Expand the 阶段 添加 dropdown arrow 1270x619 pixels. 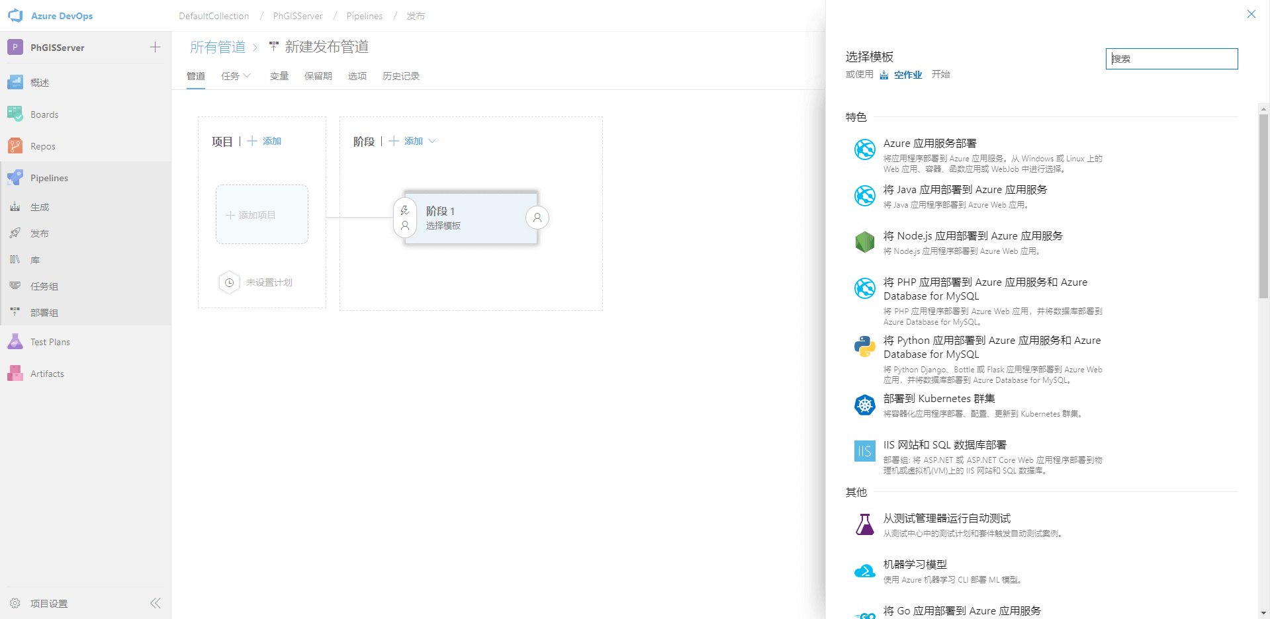pos(432,141)
